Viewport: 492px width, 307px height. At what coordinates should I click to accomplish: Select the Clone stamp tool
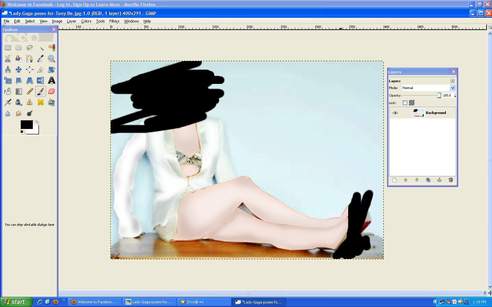[x=30, y=102]
